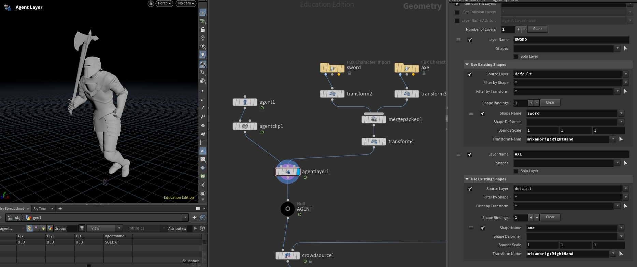The width and height of the screenshot is (637, 267).
Task: Select the mergepacked1 node
Action: [373, 119]
